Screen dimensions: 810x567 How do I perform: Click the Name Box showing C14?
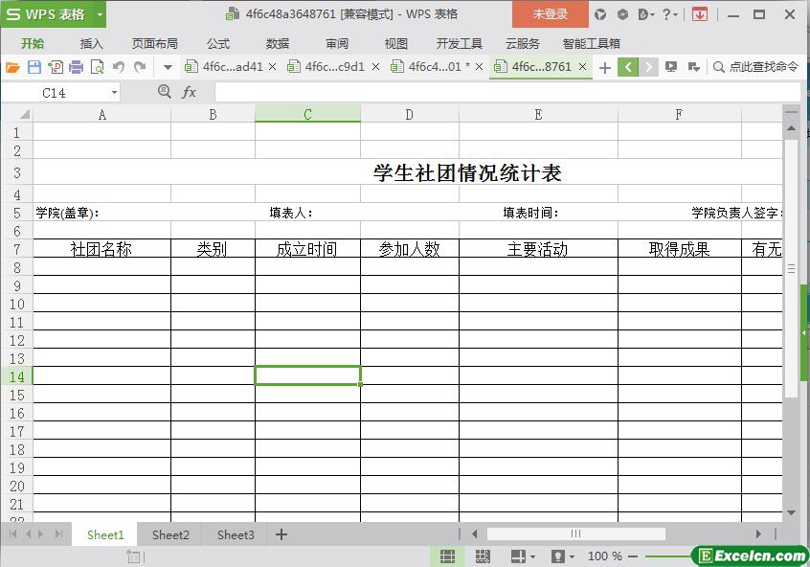click(56, 93)
